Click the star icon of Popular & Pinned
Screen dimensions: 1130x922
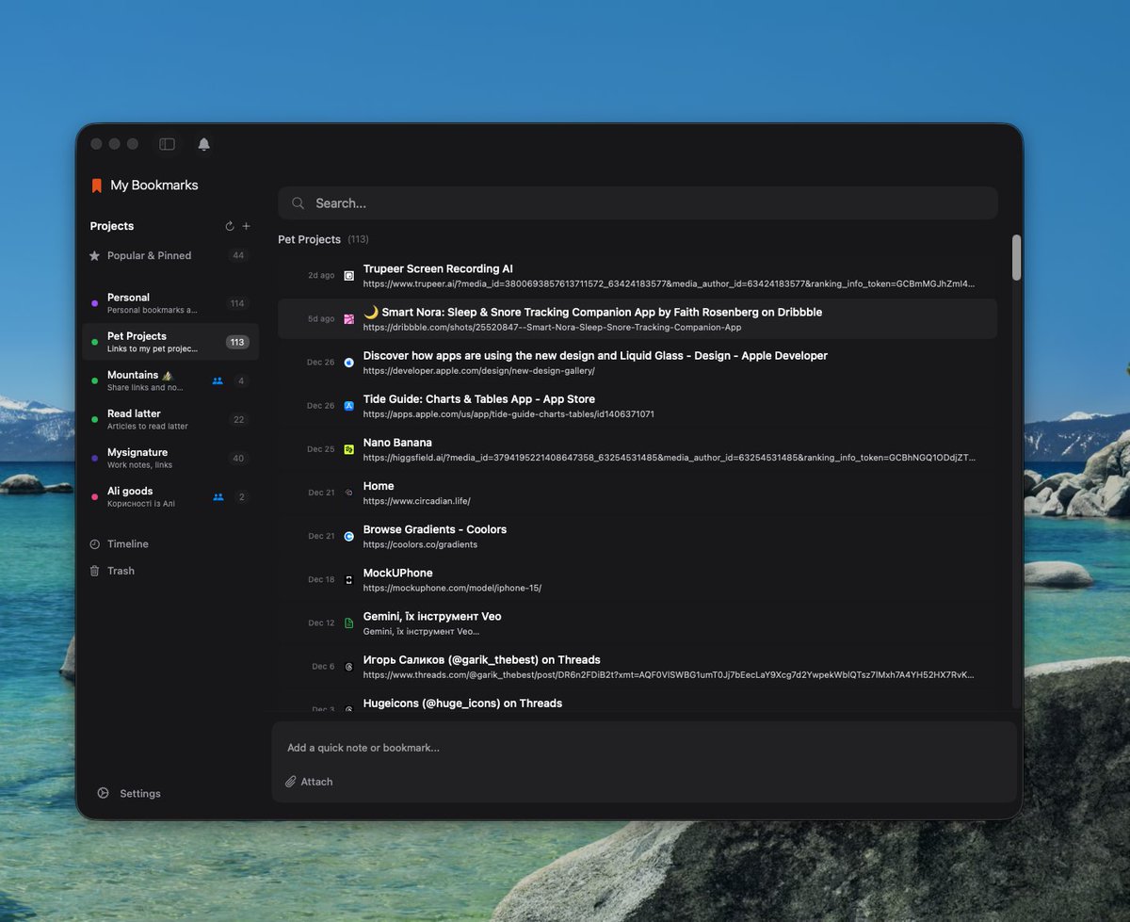(94, 255)
